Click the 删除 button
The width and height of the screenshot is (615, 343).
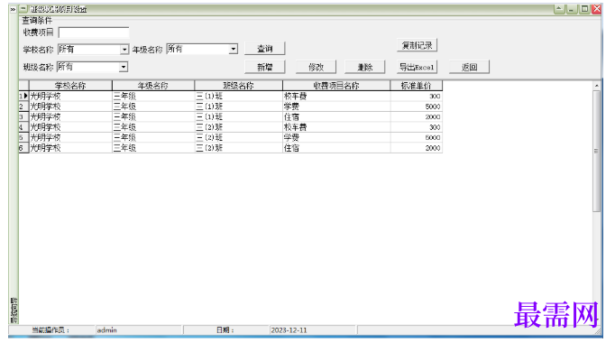[365, 67]
